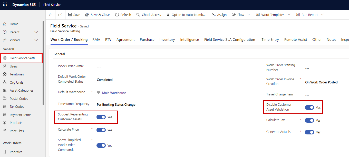Collapse the hamburger navigation menu
The image size is (349, 157).
pos(5,15)
